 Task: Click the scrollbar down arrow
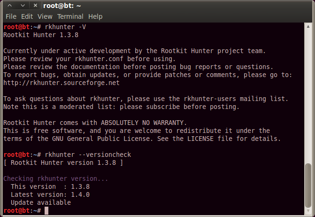pos(308,210)
